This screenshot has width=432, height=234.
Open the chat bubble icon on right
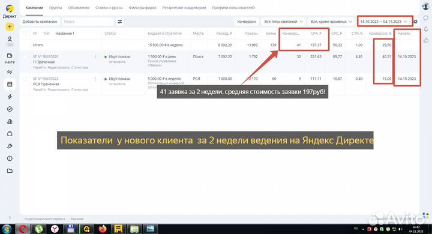(x=425, y=18)
